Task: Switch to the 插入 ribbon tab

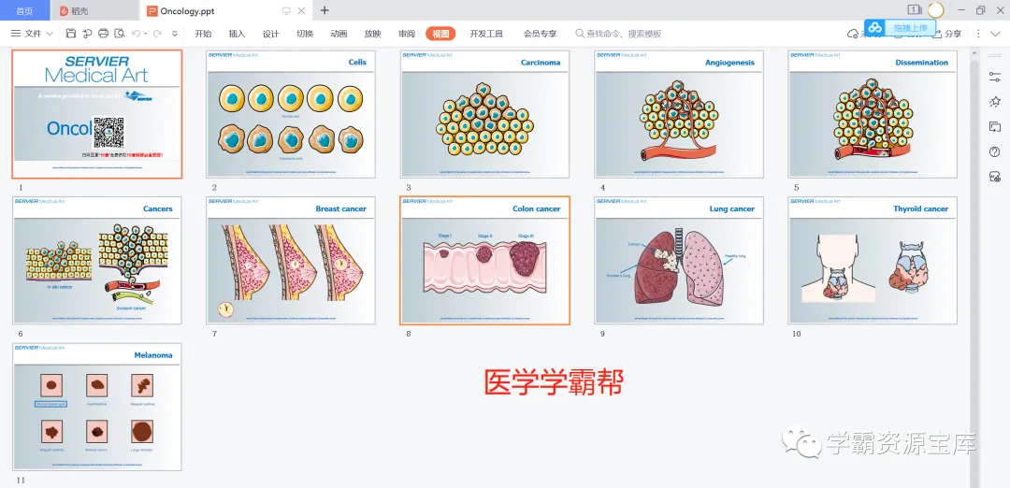Action: (237, 34)
